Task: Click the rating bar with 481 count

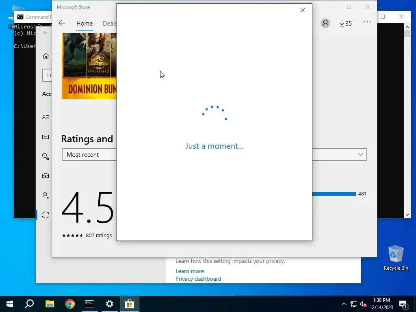Action: tap(334, 194)
